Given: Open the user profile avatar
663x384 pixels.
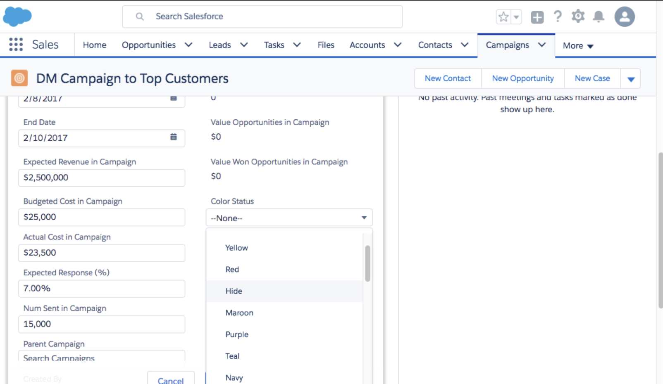Looking at the screenshot, I should (624, 17).
